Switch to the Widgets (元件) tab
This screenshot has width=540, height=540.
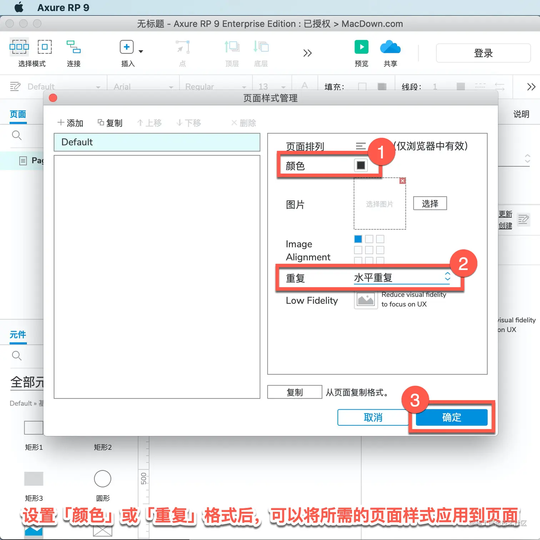[x=18, y=335]
